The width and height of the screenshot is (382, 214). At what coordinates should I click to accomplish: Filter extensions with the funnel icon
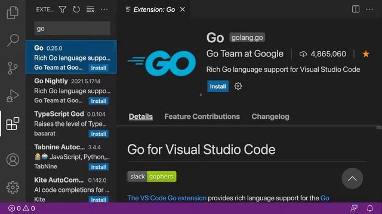click(62, 10)
